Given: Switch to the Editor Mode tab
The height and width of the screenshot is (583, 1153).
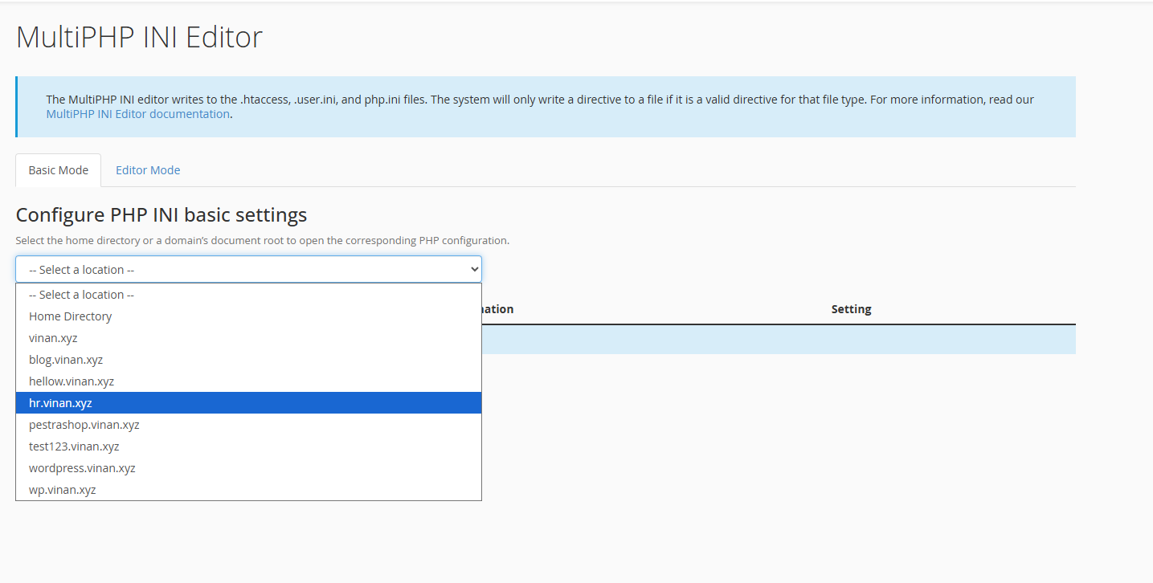Looking at the screenshot, I should tap(148, 169).
